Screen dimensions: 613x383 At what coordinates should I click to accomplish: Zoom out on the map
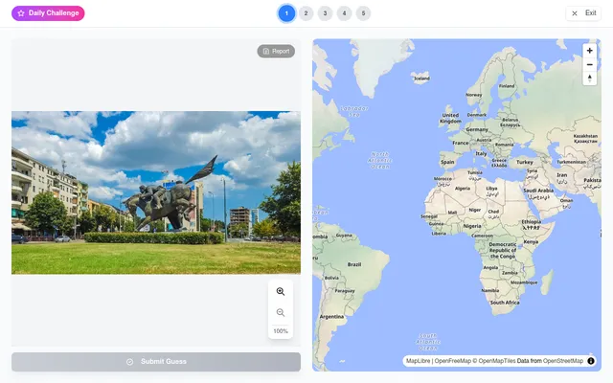click(x=590, y=64)
